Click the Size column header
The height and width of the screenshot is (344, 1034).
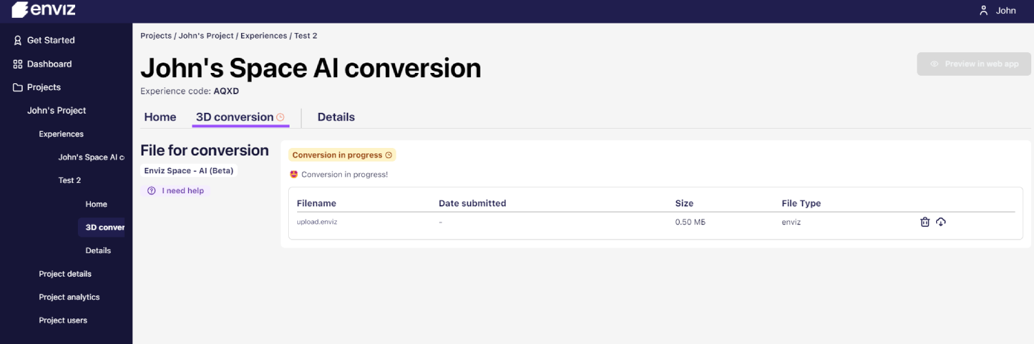(x=685, y=204)
